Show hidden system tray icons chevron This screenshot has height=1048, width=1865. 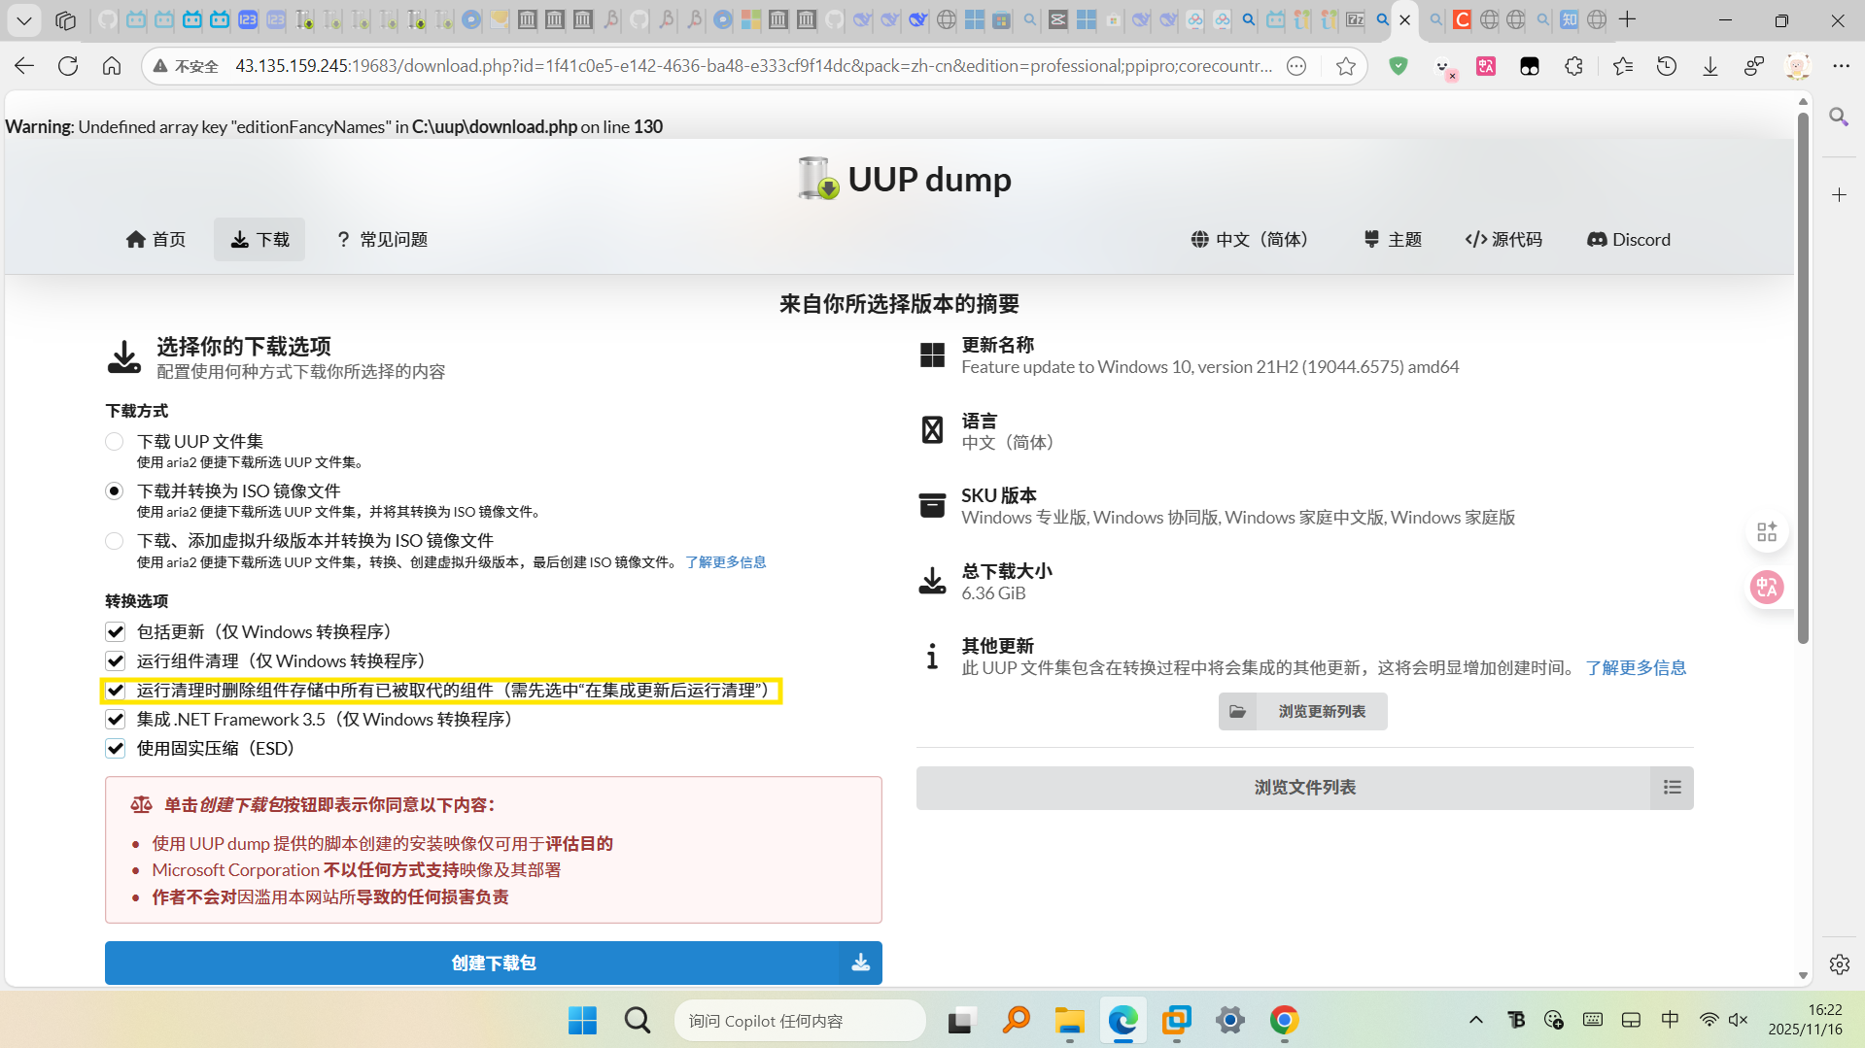point(1475,1020)
